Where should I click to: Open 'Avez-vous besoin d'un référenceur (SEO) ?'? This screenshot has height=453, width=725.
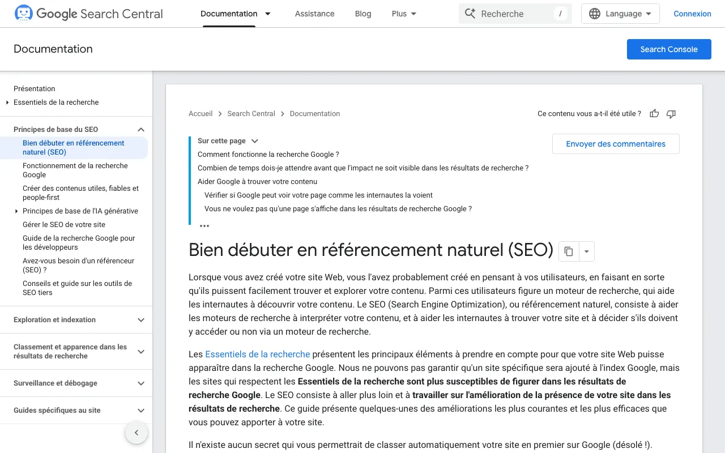(79, 266)
